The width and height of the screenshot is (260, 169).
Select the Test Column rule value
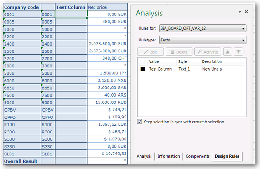click(160, 69)
